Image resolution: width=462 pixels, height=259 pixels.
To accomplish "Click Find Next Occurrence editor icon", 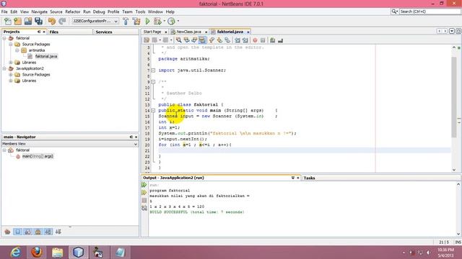I will coord(194,40).
